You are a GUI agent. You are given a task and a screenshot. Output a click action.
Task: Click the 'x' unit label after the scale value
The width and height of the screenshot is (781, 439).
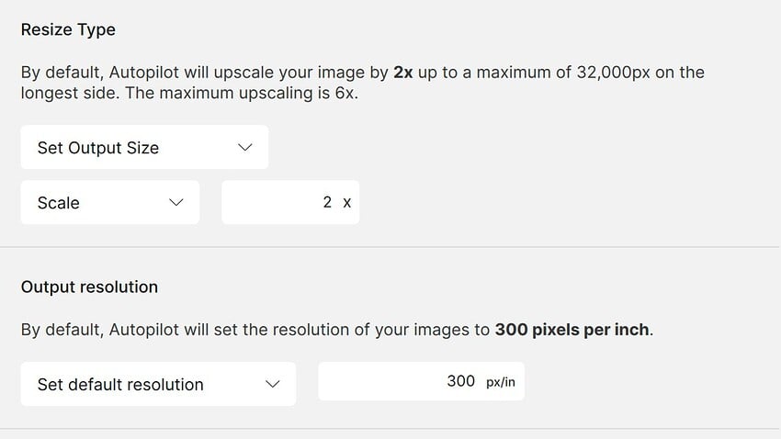[x=346, y=203]
